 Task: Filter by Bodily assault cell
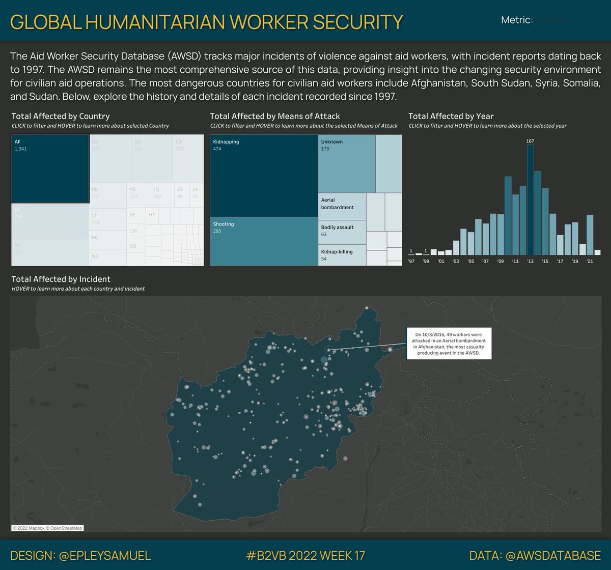[342, 232]
